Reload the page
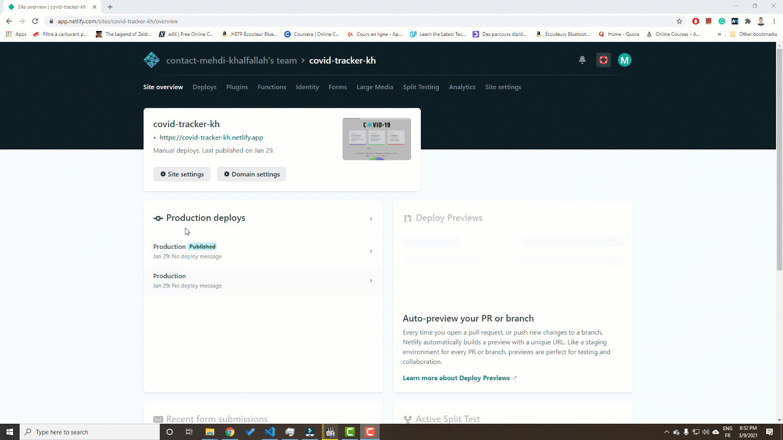 click(35, 21)
